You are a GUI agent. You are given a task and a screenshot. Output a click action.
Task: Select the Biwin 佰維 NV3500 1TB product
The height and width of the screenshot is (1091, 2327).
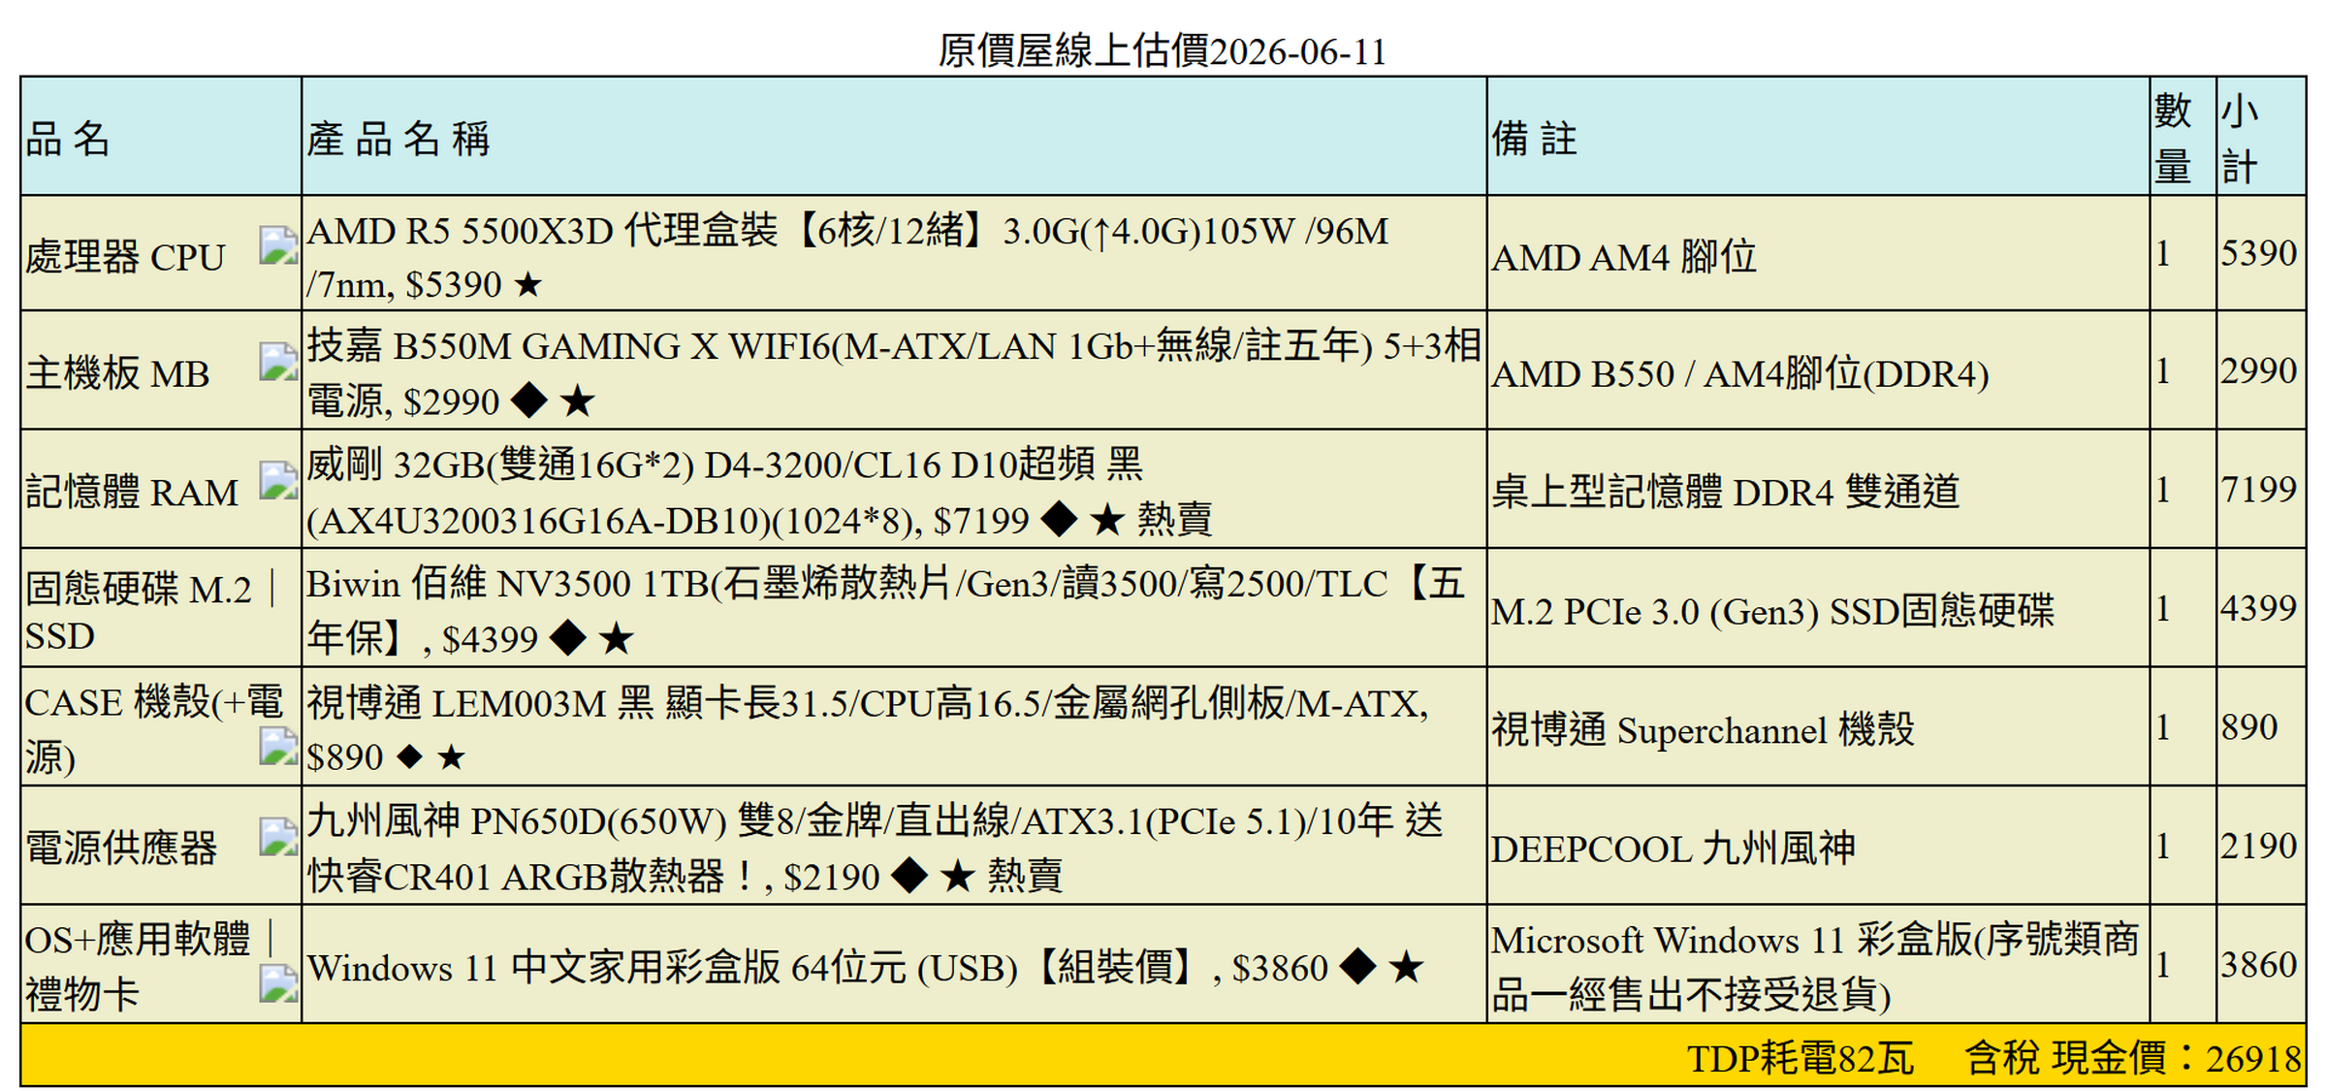[886, 611]
